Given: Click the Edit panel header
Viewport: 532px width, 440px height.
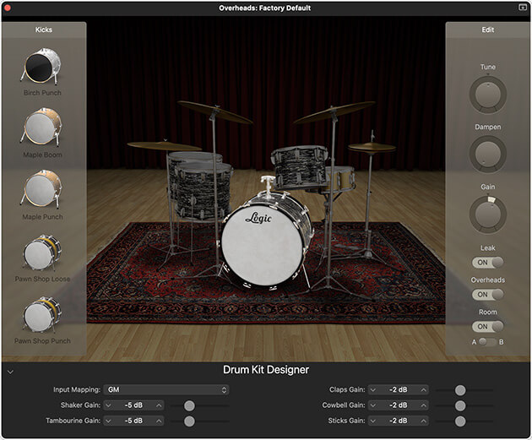Looking at the screenshot, I should [488, 30].
